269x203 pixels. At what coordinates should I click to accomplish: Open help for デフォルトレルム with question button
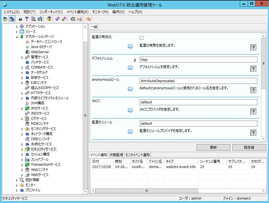[253, 69]
